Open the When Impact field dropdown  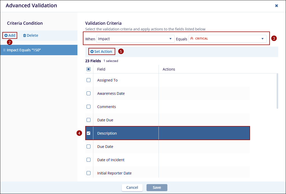pyautogui.click(x=135, y=39)
